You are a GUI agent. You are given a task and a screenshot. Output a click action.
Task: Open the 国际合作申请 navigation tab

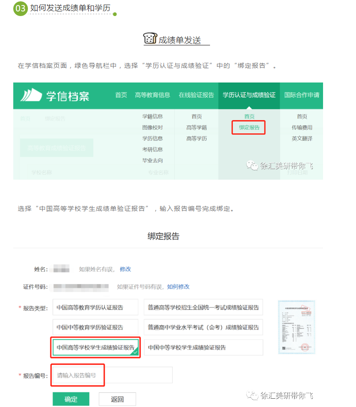(x=302, y=95)
